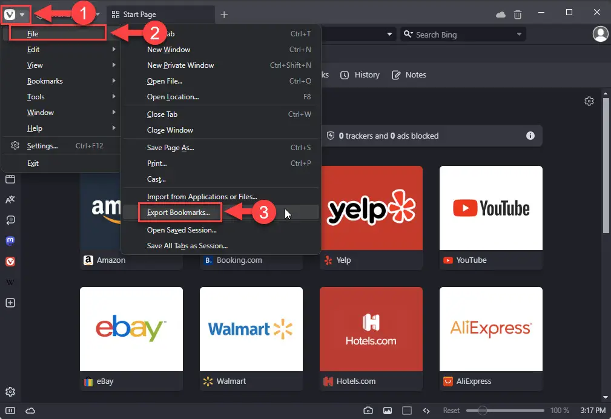Expand the View submenu
This screenshot has height=419, width=611.
[61, 65]
